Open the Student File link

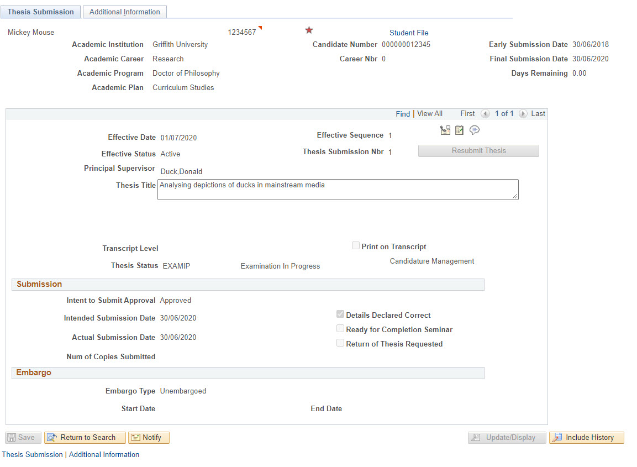pyautogui.click(x=409, y=33)
